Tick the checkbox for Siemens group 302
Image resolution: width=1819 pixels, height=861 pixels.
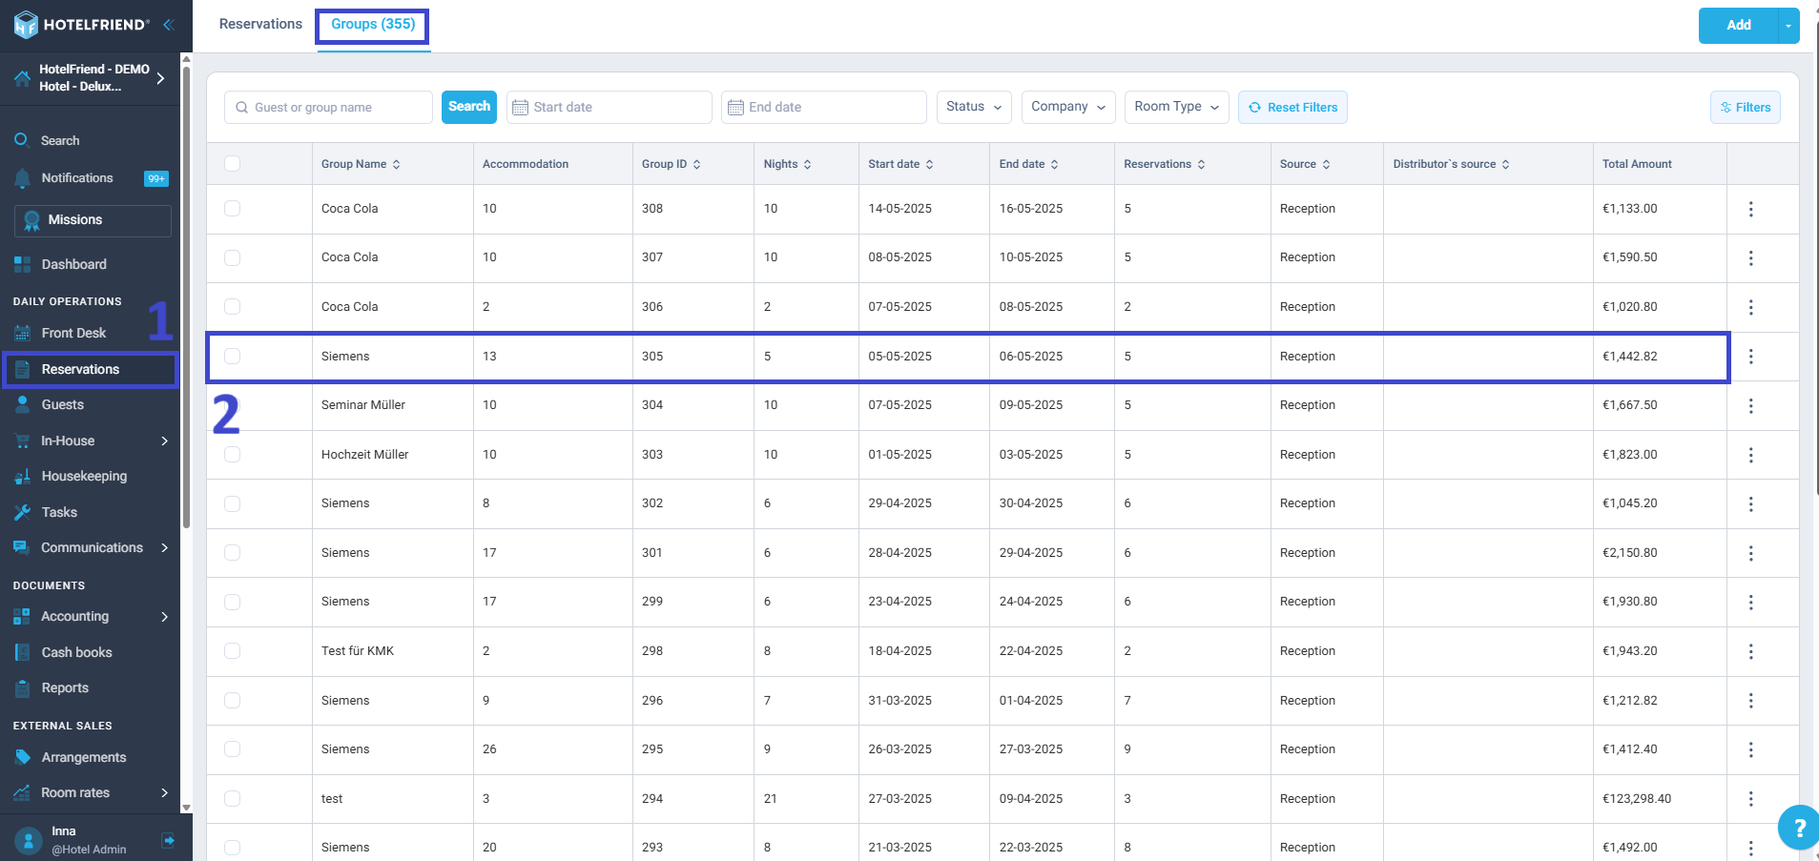pos(232,503)
